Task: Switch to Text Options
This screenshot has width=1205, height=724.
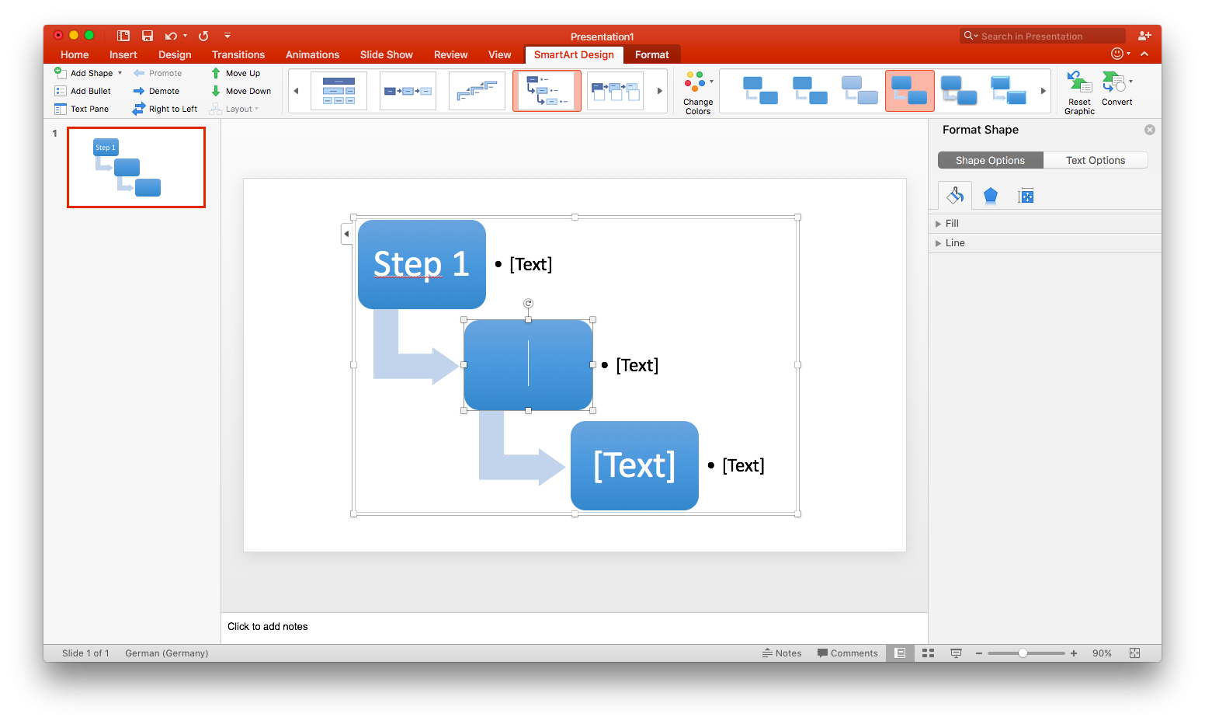Action: pyautogui.click(x=1095, y=160)
